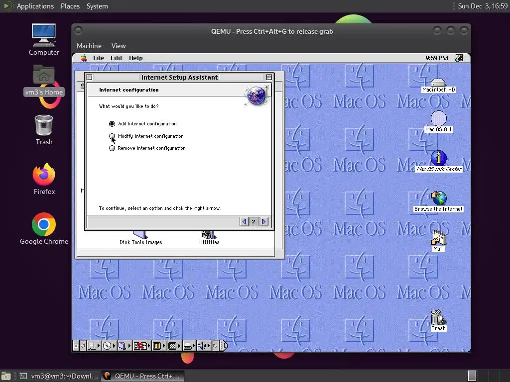Select the Mail desktop icon
The width and height of the screenshot is (510, 382).
pyautogui.click(x=438, y=241)
